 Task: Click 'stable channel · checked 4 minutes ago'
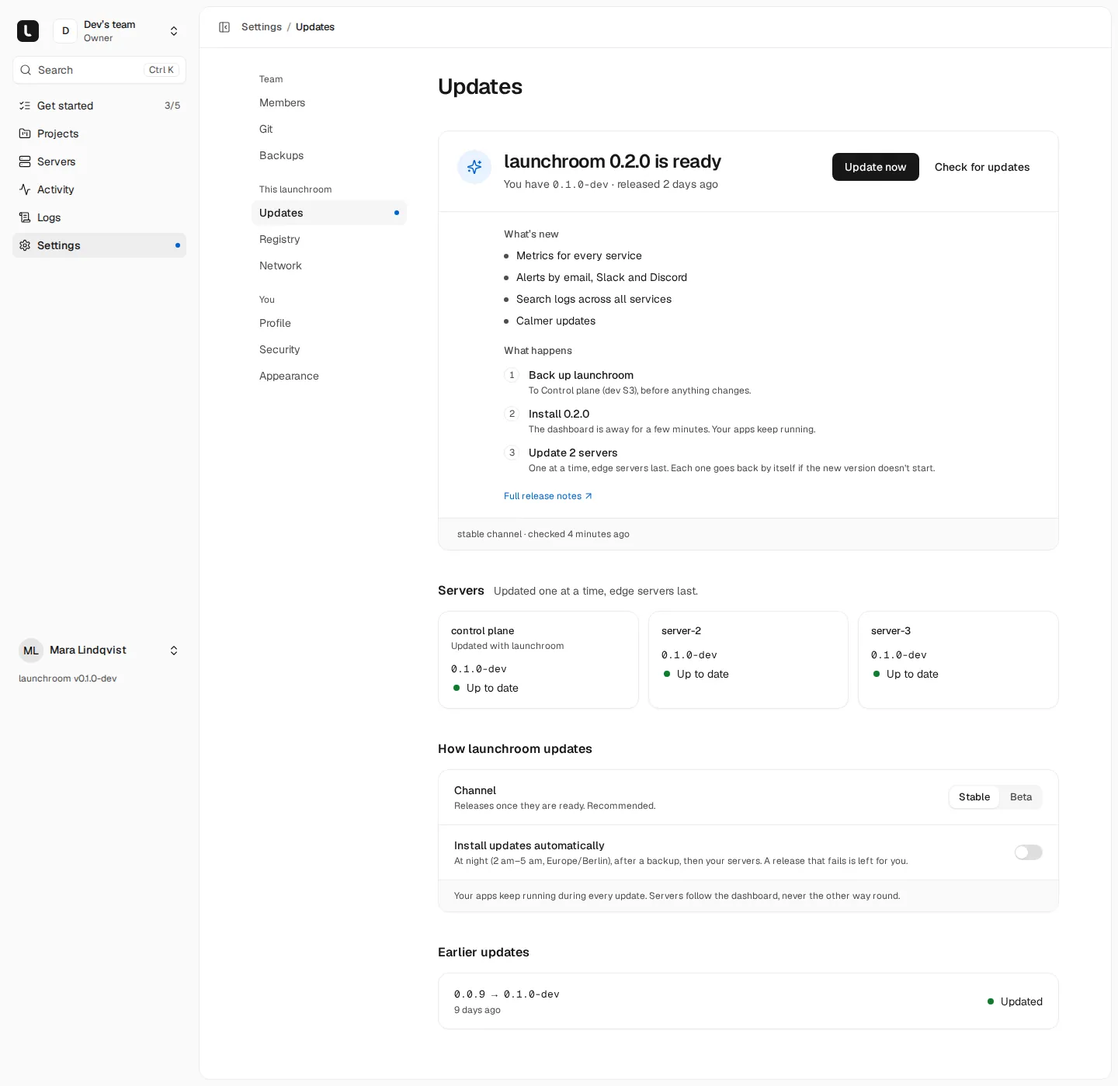pyautogui.click(x=543, y=534)
